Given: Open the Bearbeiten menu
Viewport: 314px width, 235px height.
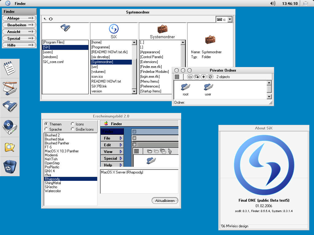Looking at the screenshot, I should click(x=19, y=25).
